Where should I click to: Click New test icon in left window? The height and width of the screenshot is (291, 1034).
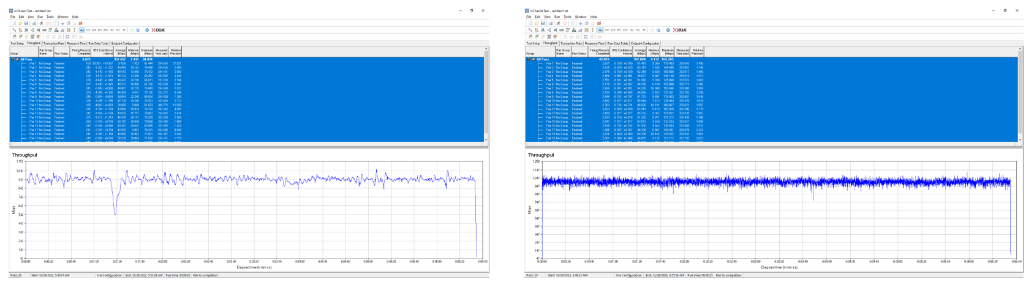(14, 23)
